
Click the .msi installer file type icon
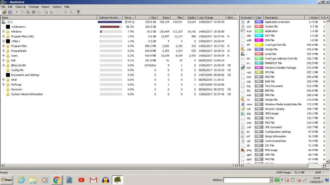243,68
